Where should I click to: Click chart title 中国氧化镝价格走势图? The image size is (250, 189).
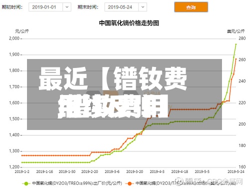129,23
